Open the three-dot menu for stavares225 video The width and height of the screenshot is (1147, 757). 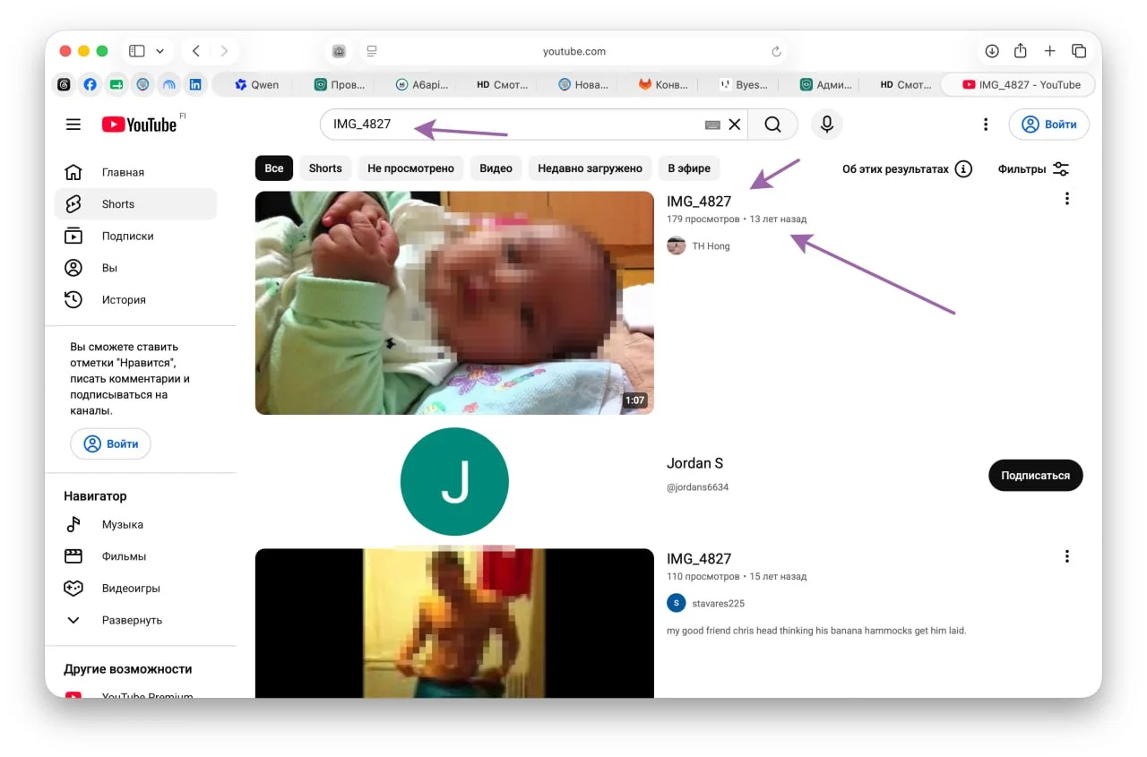(1066, 556)
